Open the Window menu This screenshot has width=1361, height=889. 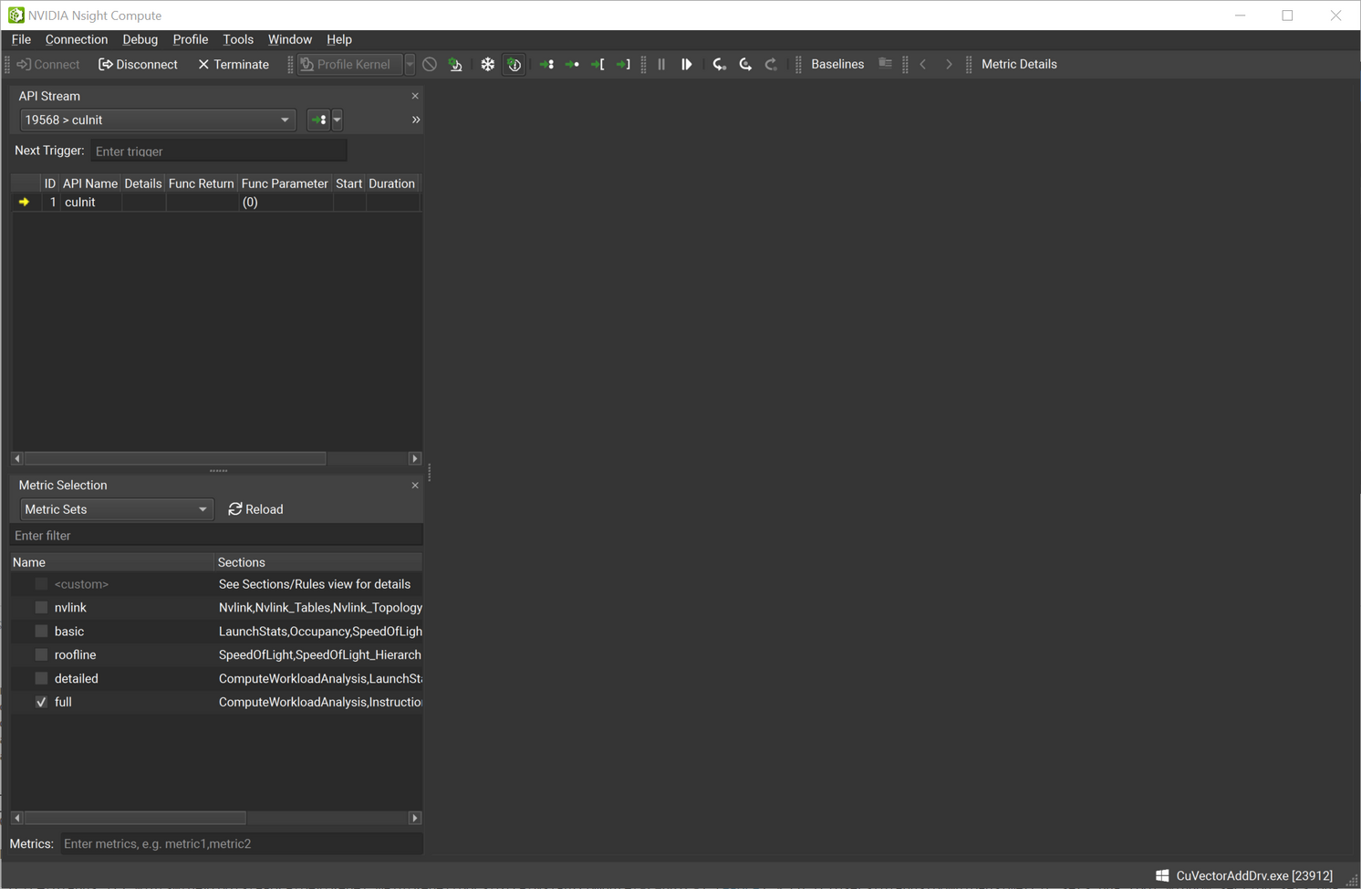290,39
